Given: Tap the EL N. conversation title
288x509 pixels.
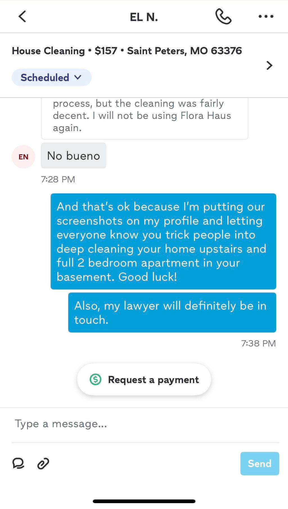Looking at the screenshot, I should coord(144,17).
